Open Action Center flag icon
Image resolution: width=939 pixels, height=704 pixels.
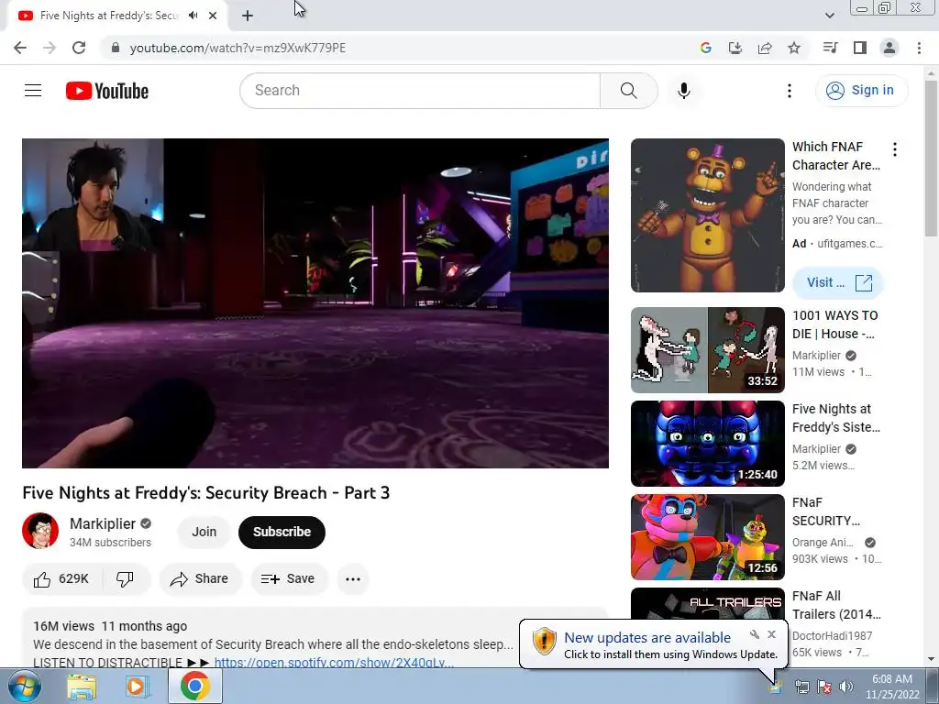point(824,687)
